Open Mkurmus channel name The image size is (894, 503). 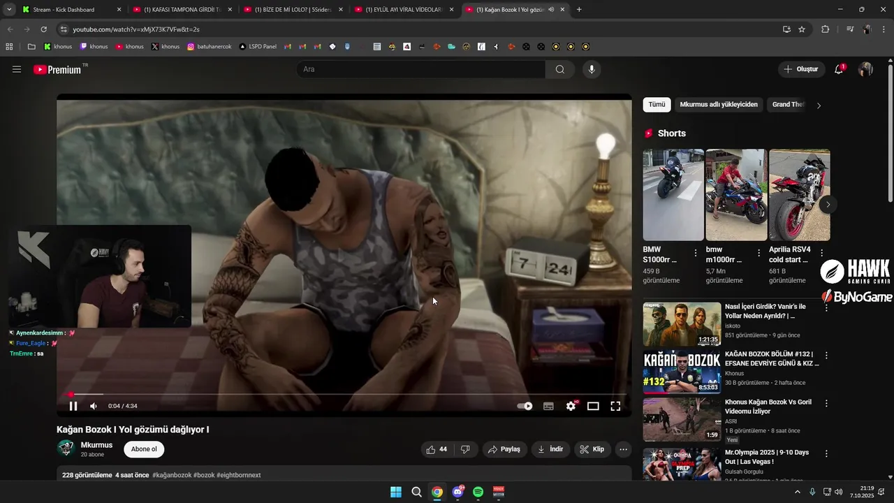(x=96, y=445)
